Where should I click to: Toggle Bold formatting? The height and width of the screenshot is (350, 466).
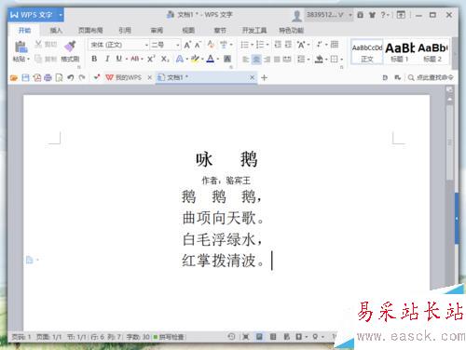(x=94, y=59)
